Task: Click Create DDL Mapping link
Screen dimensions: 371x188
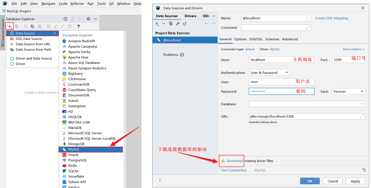Action: click(x=332, y=18)
